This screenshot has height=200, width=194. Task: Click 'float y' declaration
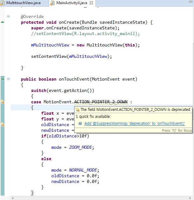coord(50,119)
